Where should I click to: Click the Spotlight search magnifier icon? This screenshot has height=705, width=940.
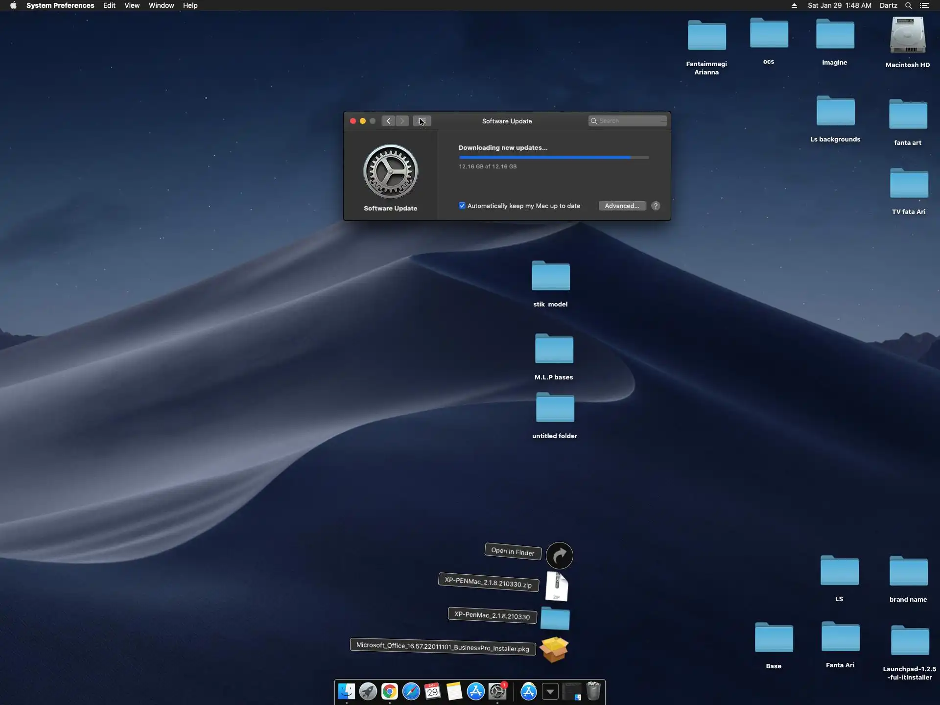pyautogui.click(x=908, y=5)
